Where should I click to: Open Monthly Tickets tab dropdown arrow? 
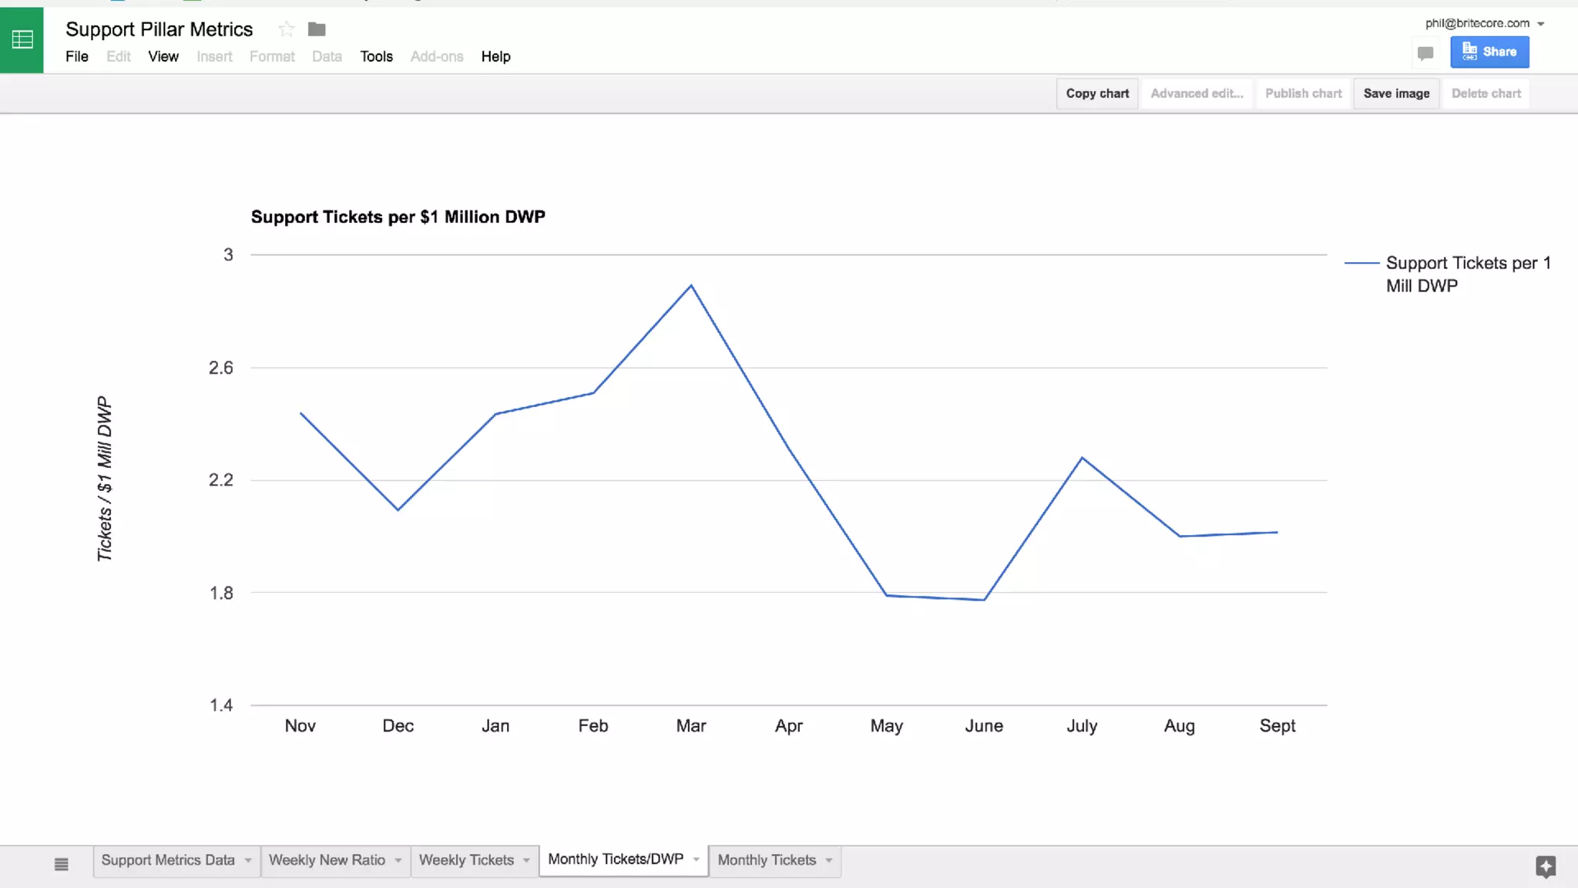(x=829, y=860)
